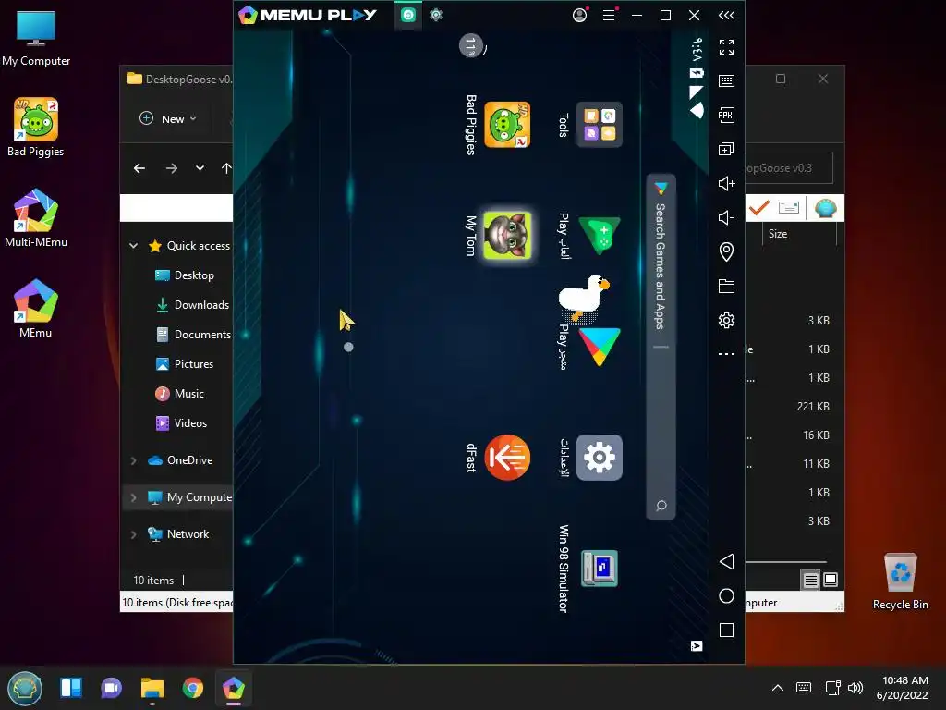Select Videos in File Explorer sidebar
The height and width of the screenshot is (710, 946).
(x=181, y=423)
